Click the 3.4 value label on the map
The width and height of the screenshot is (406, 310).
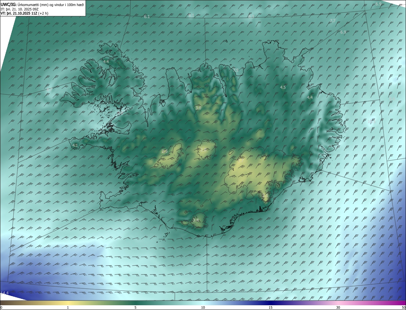pos(196,220)
